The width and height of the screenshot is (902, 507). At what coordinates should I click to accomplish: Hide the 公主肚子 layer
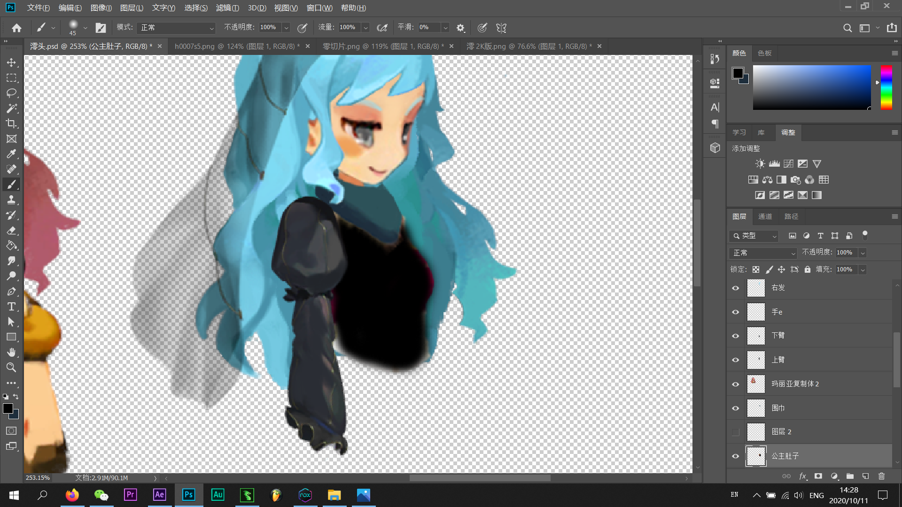(x=736, y=456)
